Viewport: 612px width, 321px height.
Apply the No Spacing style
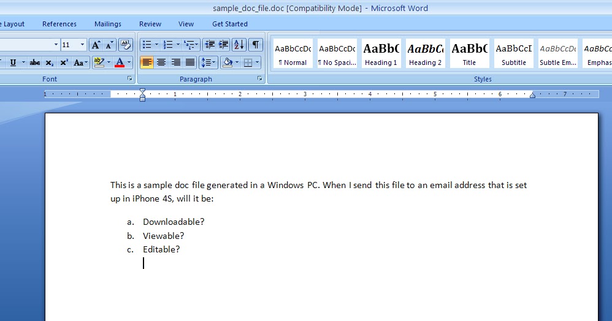click(x=337, y=53)
